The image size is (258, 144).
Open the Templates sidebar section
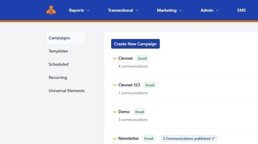click(58, 51)
